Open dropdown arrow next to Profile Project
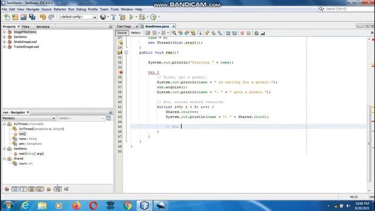The image size is (375, 211). coord(159,17)
